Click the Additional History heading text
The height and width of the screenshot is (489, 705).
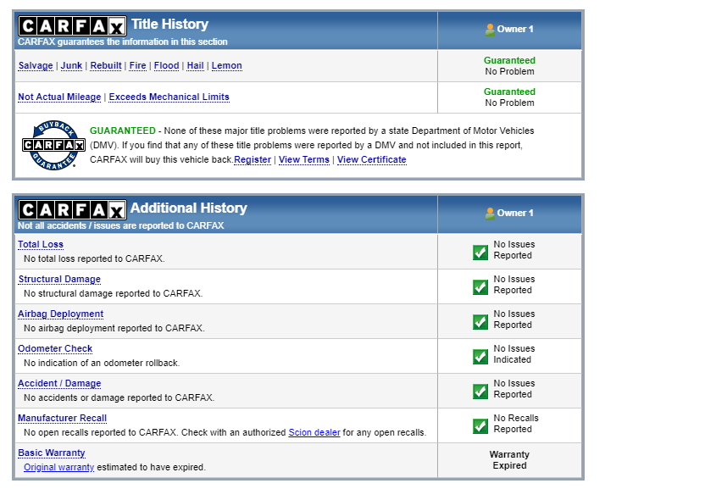[189, 208]
